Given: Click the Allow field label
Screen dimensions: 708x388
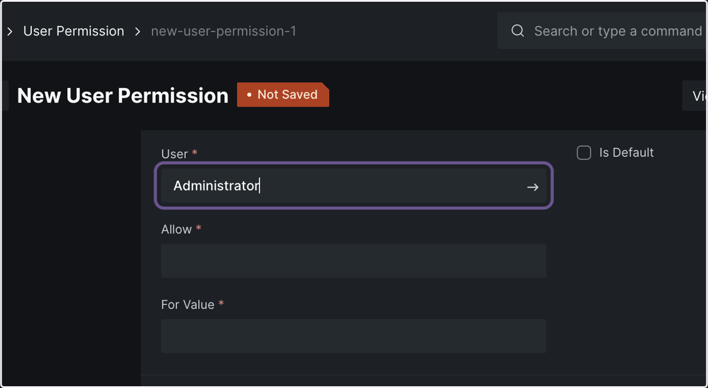Looking at the screenshot, I should pos(176,229).
